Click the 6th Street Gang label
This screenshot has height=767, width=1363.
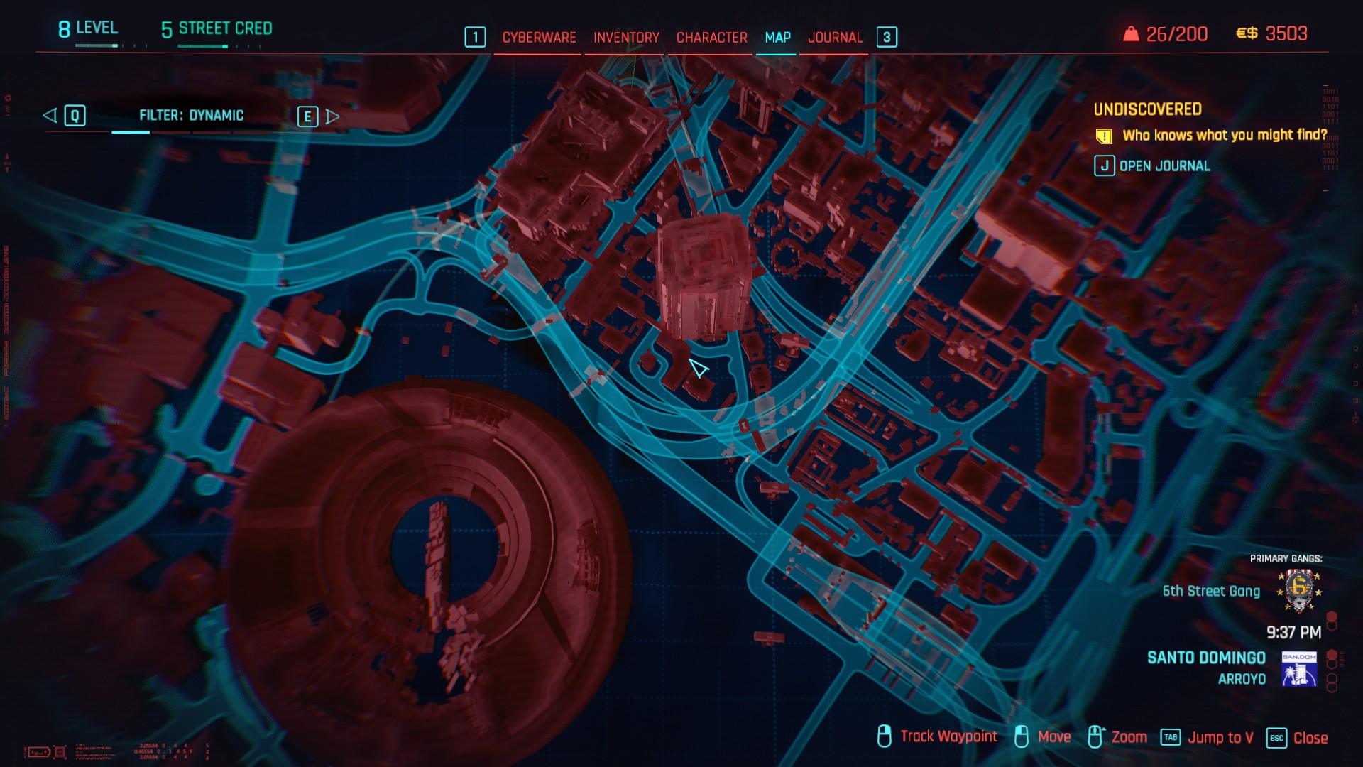click(1211, 591)
